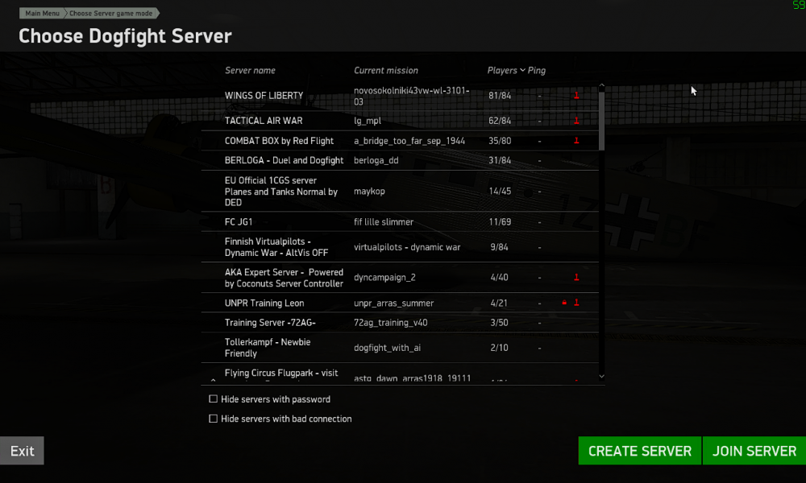The image size is (806, 483).
Task: Select Training Server -72AG- row
Action: 400,322
